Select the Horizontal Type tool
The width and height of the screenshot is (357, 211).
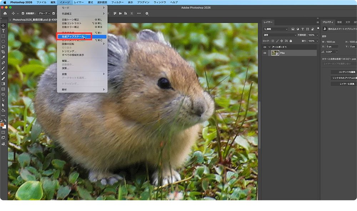pyautogui.click(x=3, y=31)
